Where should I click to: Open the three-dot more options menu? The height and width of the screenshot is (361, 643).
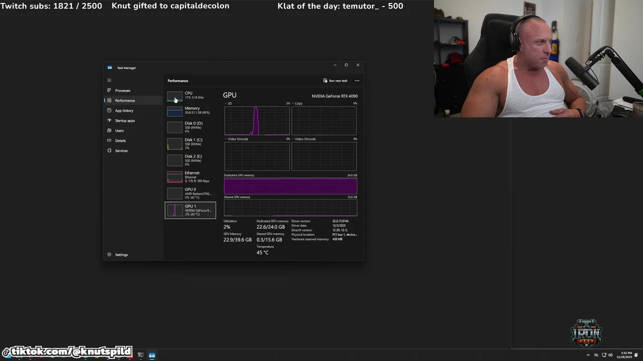357,81
